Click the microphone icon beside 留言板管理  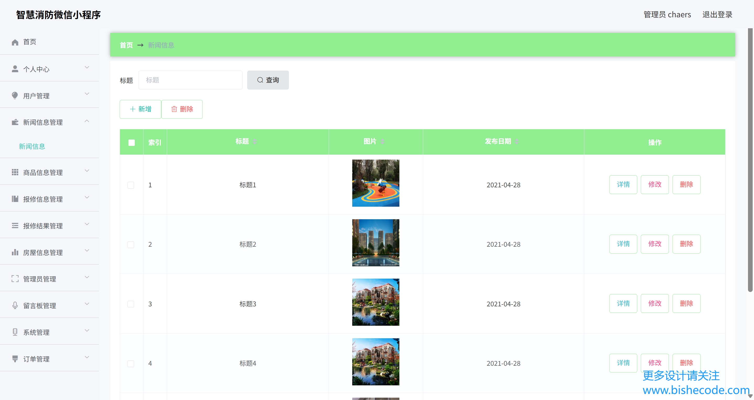(x=15, y=305)
